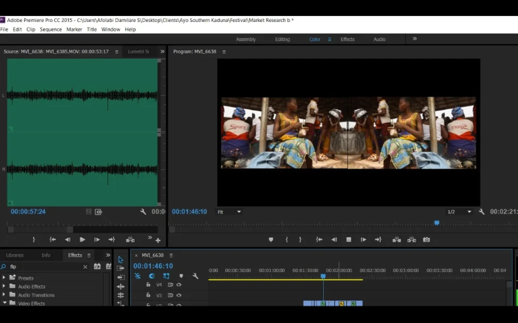Click Export Frame camera icon
This screenshot has height=323, width=518.
point(426,239)
